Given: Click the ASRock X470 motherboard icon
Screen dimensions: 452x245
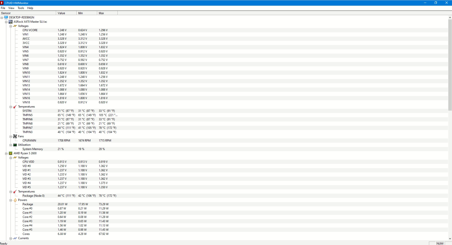Looking at the screenshot, I should click(10, 22).
